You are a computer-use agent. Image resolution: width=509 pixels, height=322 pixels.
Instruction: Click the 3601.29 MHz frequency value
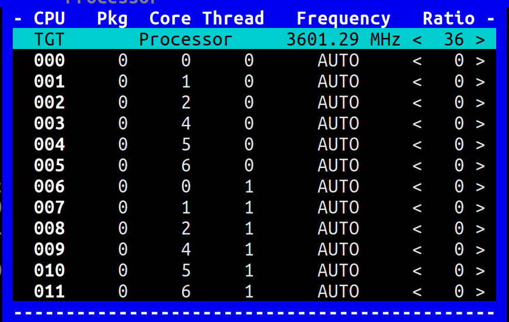(x=343, y=40)
